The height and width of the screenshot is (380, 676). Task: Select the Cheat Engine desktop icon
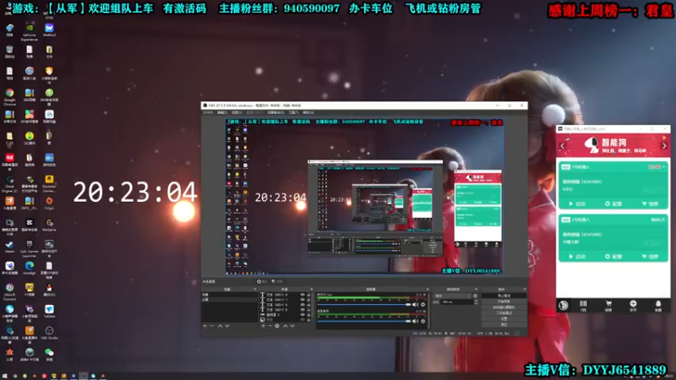click(x=9, y=183)
